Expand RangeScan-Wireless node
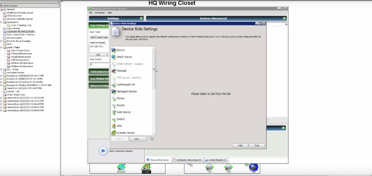The width and height of the screenshot is (372, 176). coord(1,85)
